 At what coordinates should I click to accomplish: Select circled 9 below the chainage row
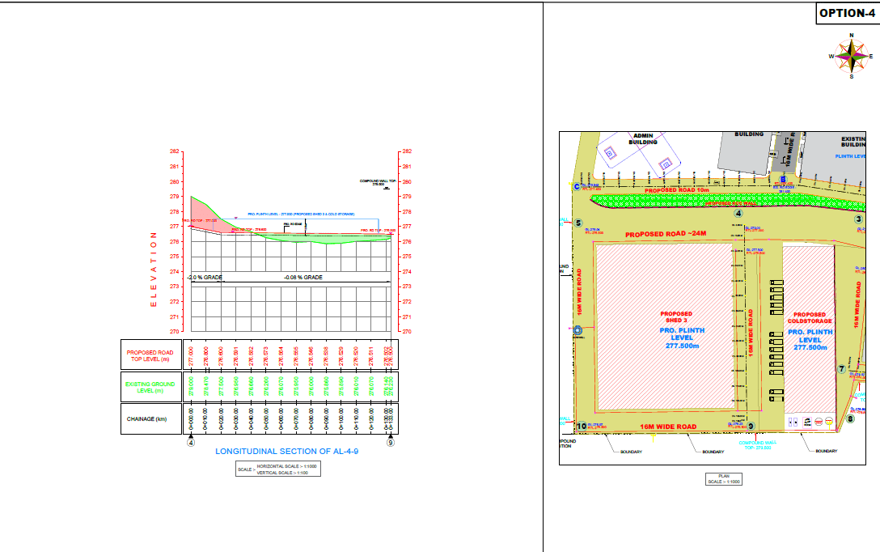[391, 443]
